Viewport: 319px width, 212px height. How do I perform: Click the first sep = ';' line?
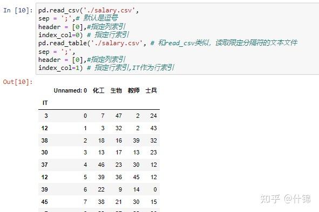click(x=78, y=18)
